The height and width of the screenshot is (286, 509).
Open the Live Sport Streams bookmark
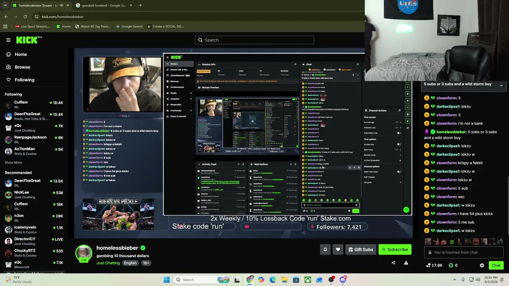pyautogui.click(x=33, y=27)
